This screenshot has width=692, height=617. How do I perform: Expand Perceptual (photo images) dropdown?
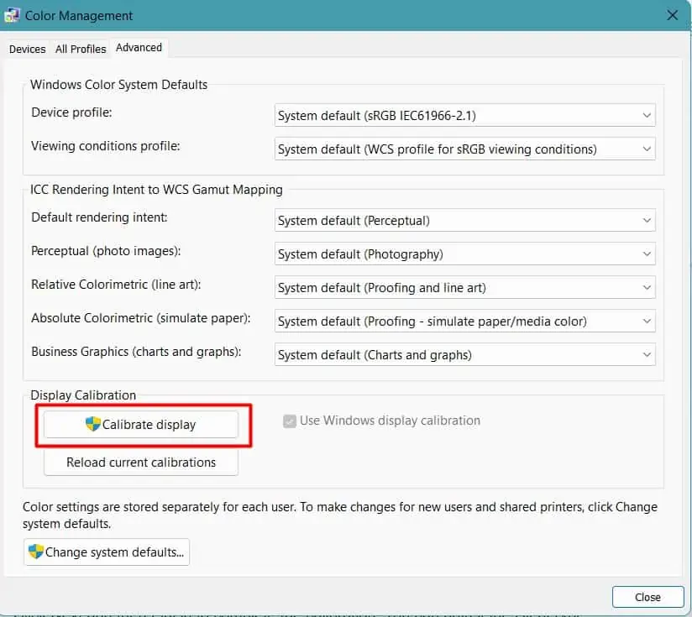point(464,254)
